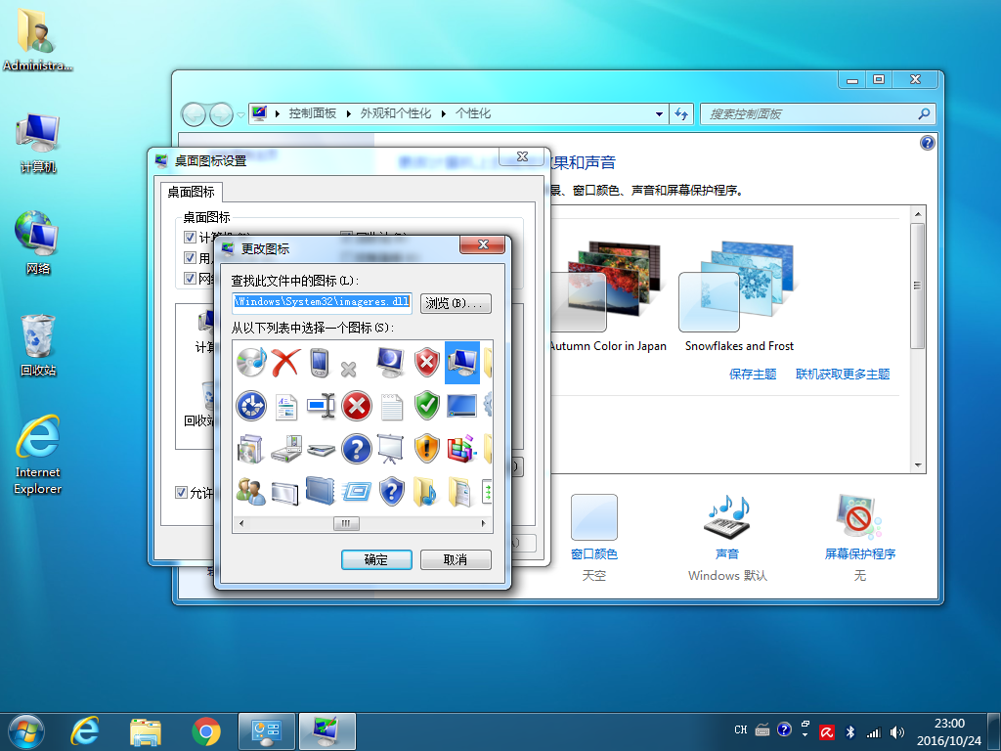Pick the blue spiral-bound notebook icon
This screenshot has height=751, width=1001.
(320, 491)
